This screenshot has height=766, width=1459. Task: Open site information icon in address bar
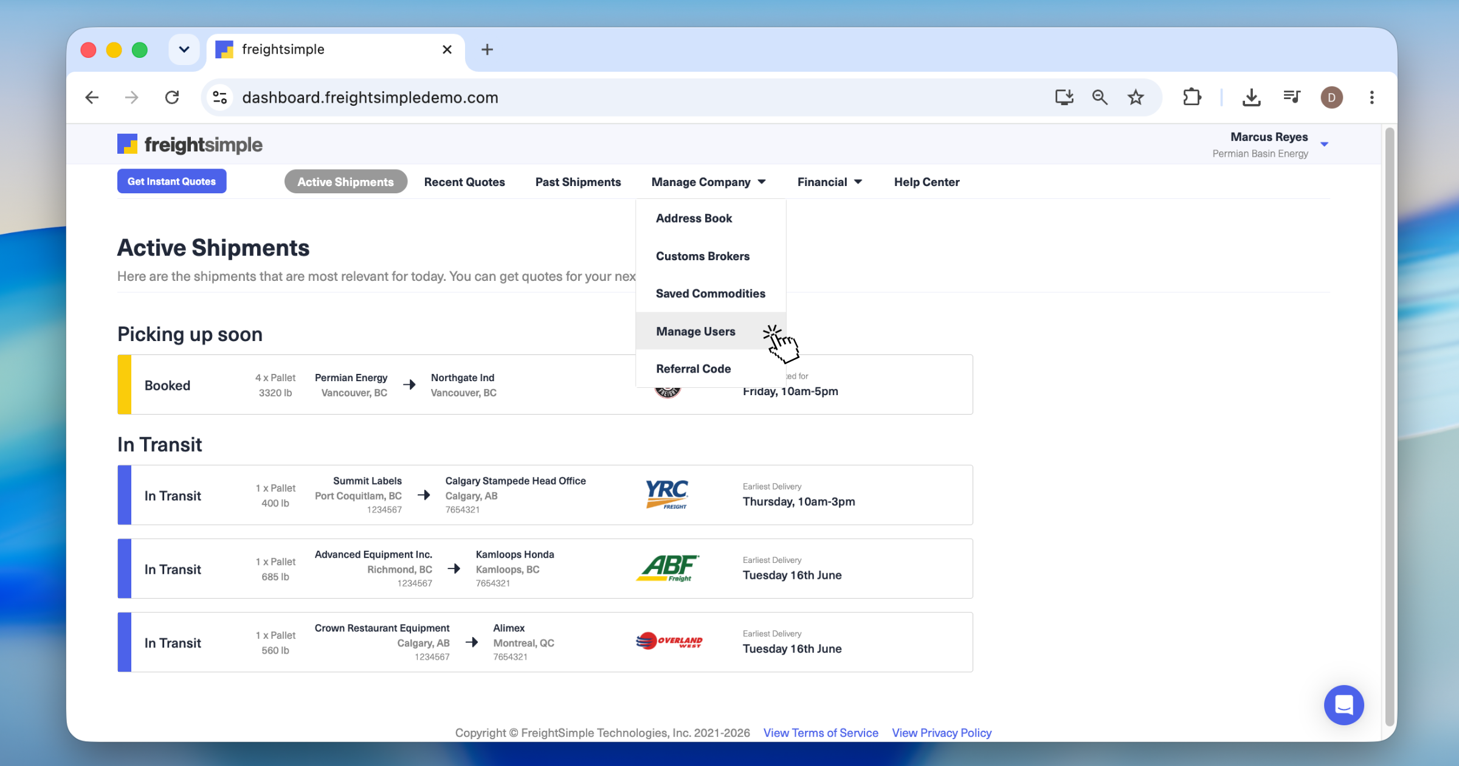click(220, 97)
